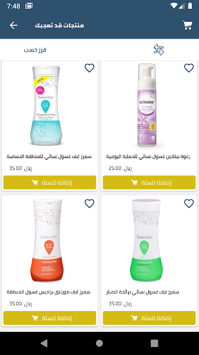Tap the Android home circle button
Image resolution: width=199 pixels, height=355 pixels.
tap(99, 343)
